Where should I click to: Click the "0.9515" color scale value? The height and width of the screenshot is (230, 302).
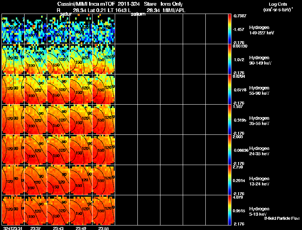(x=239, y=211)
